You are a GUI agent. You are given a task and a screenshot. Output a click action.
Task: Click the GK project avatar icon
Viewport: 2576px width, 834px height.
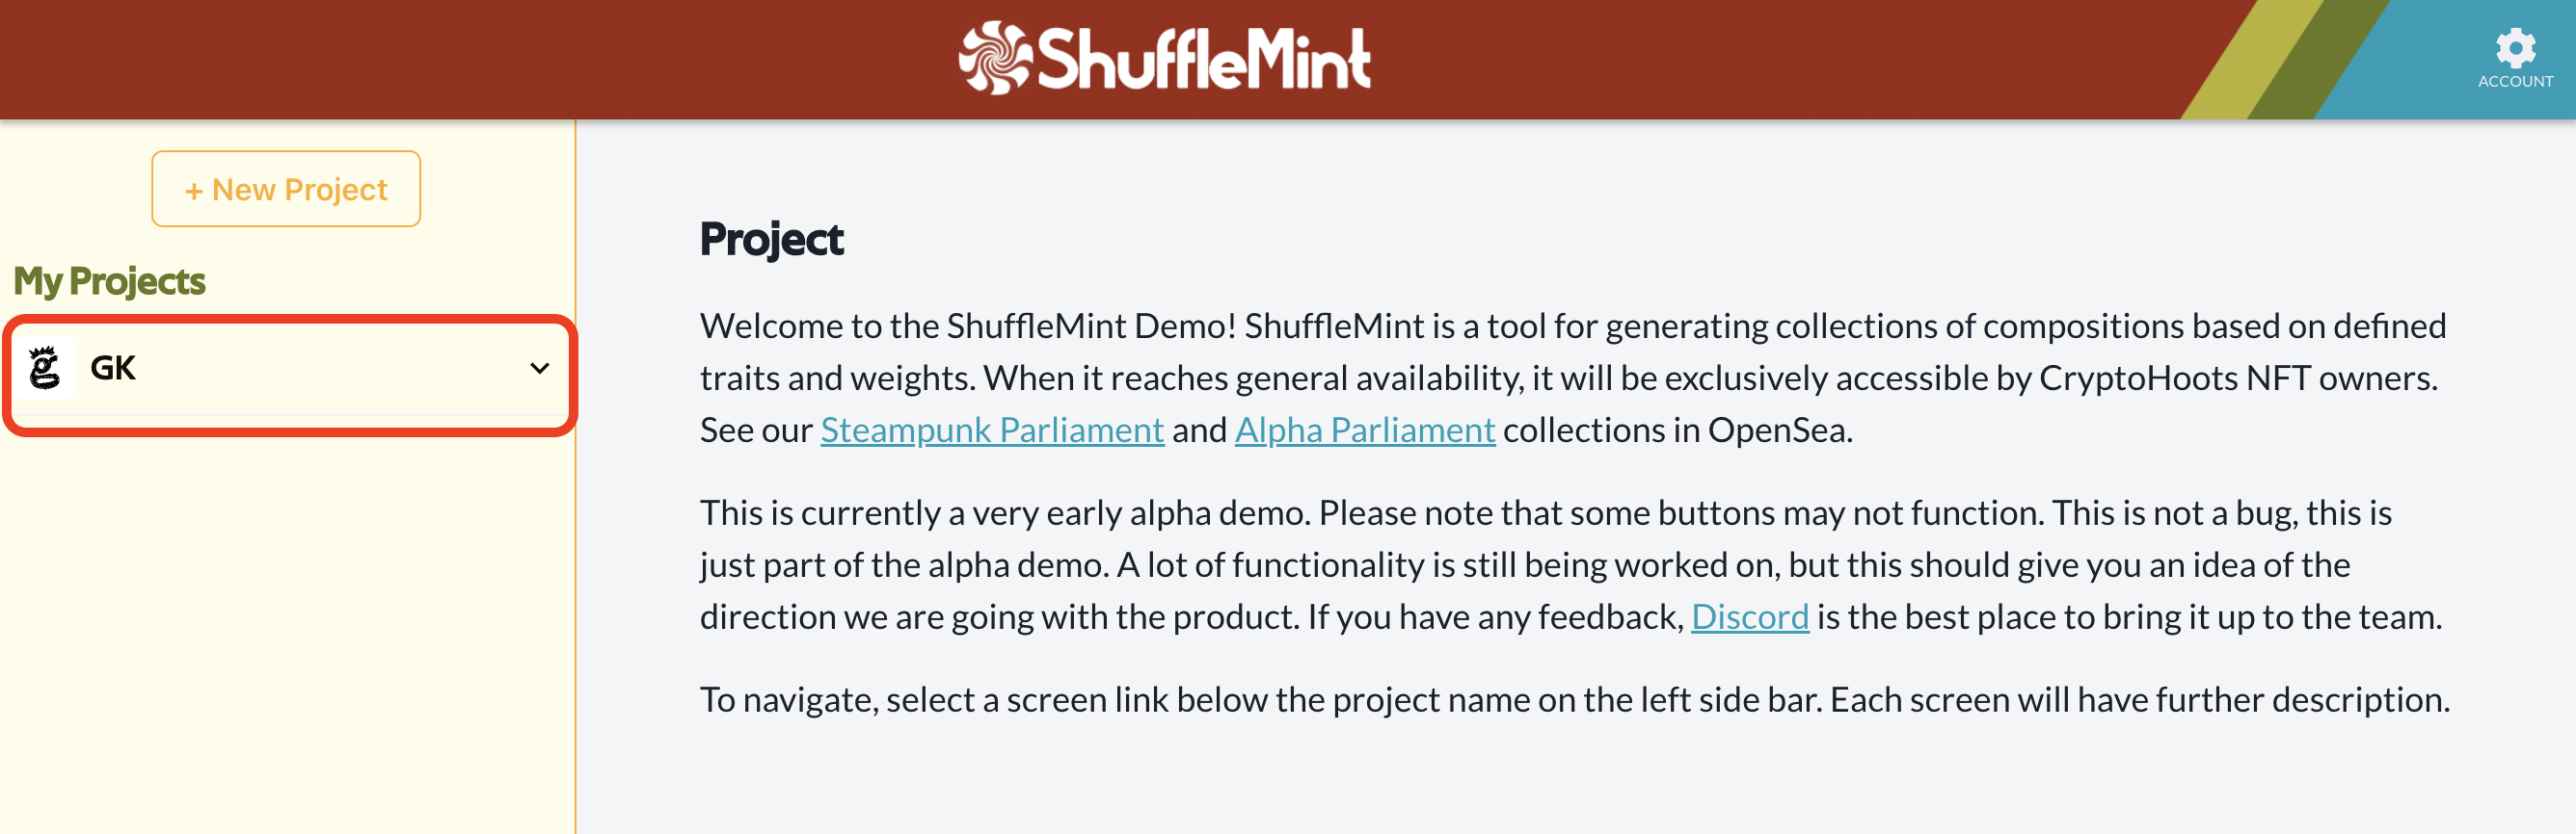(x=45, y=368)
